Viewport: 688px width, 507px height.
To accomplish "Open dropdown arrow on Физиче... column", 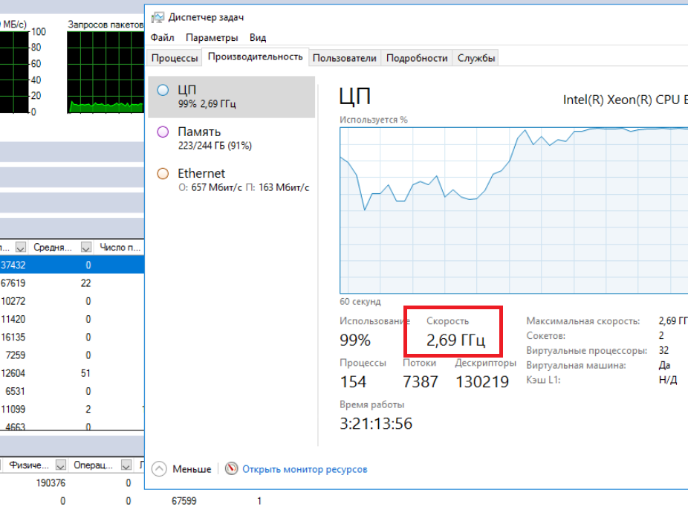I will pos(61,465).
